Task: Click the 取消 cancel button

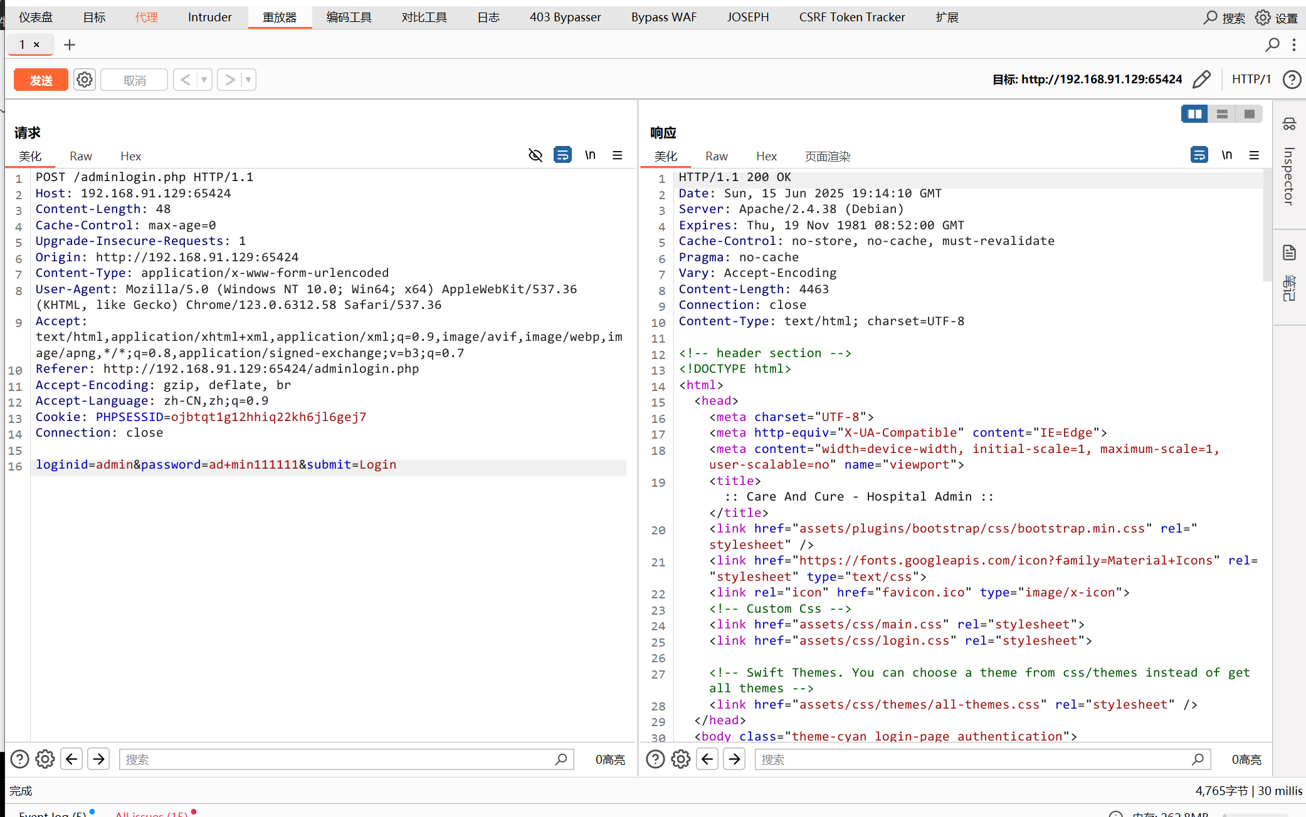Action: pyautogui.click(x=134, y=80)
